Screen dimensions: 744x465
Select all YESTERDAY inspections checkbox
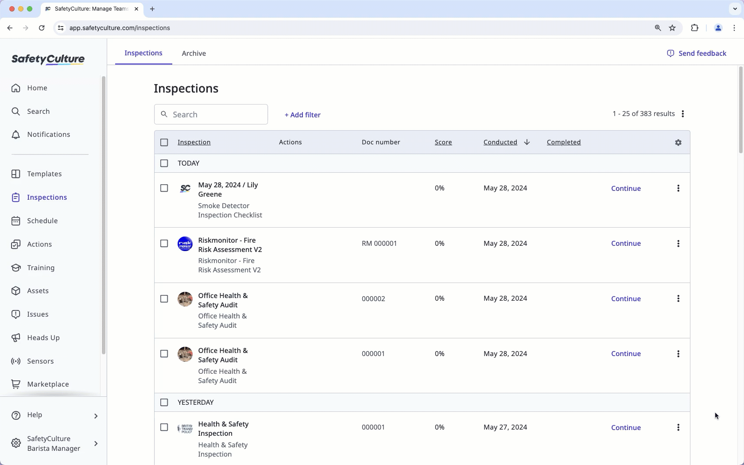(x=164, y=403)
